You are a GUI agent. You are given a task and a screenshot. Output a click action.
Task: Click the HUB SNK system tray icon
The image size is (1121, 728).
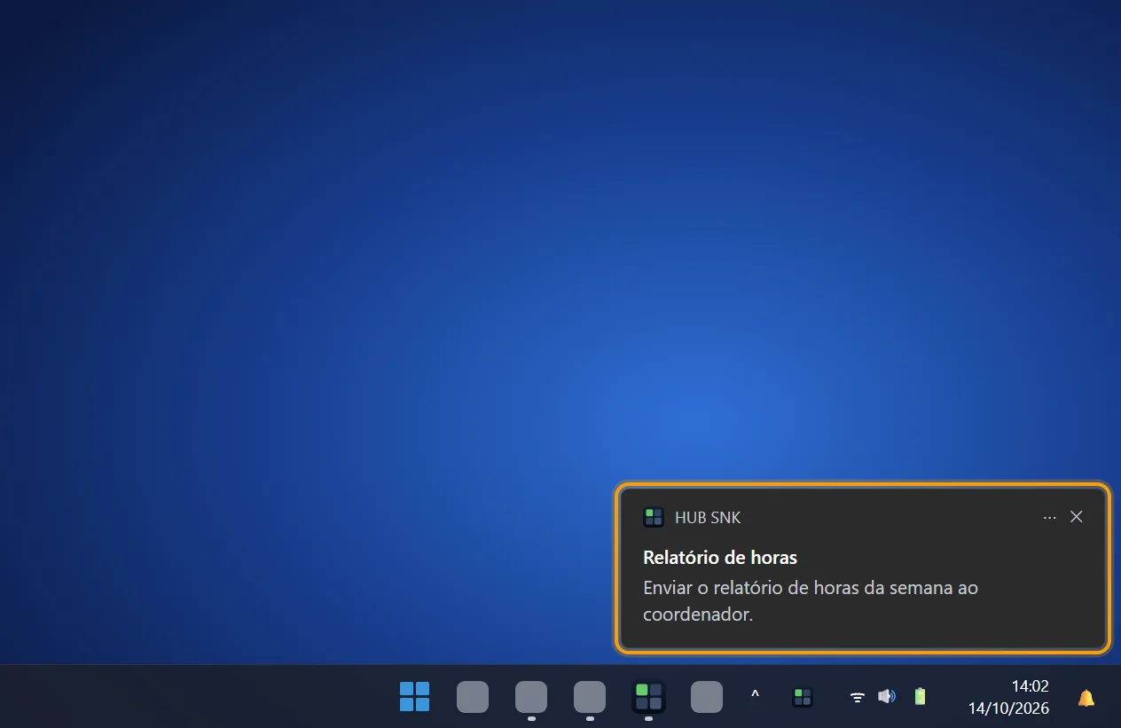pyautogui.click(x=803, y=697)
